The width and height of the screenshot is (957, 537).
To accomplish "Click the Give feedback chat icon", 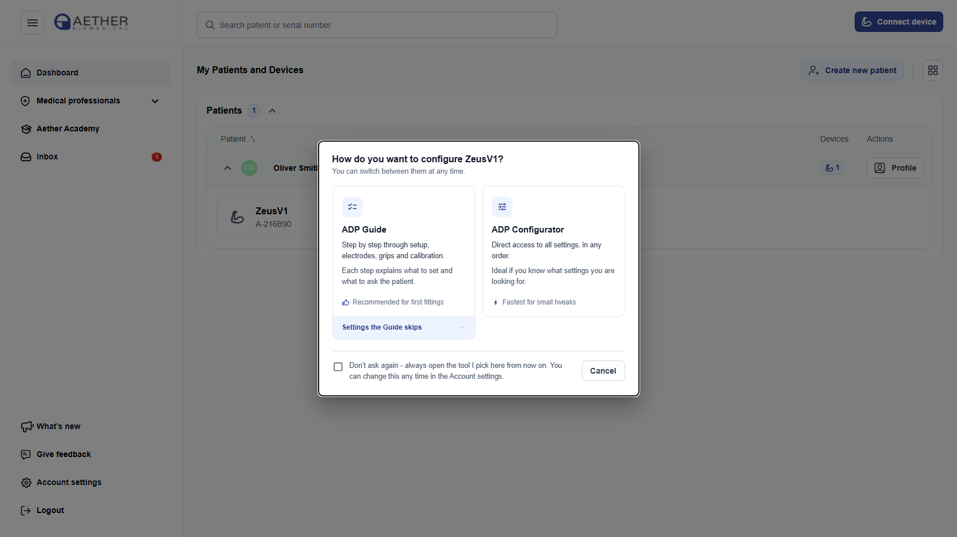I will pos(26,455).
